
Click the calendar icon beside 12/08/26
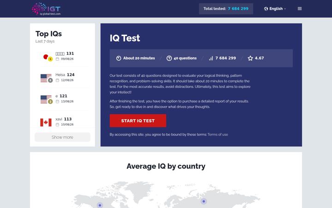click(x=57, y=80)
